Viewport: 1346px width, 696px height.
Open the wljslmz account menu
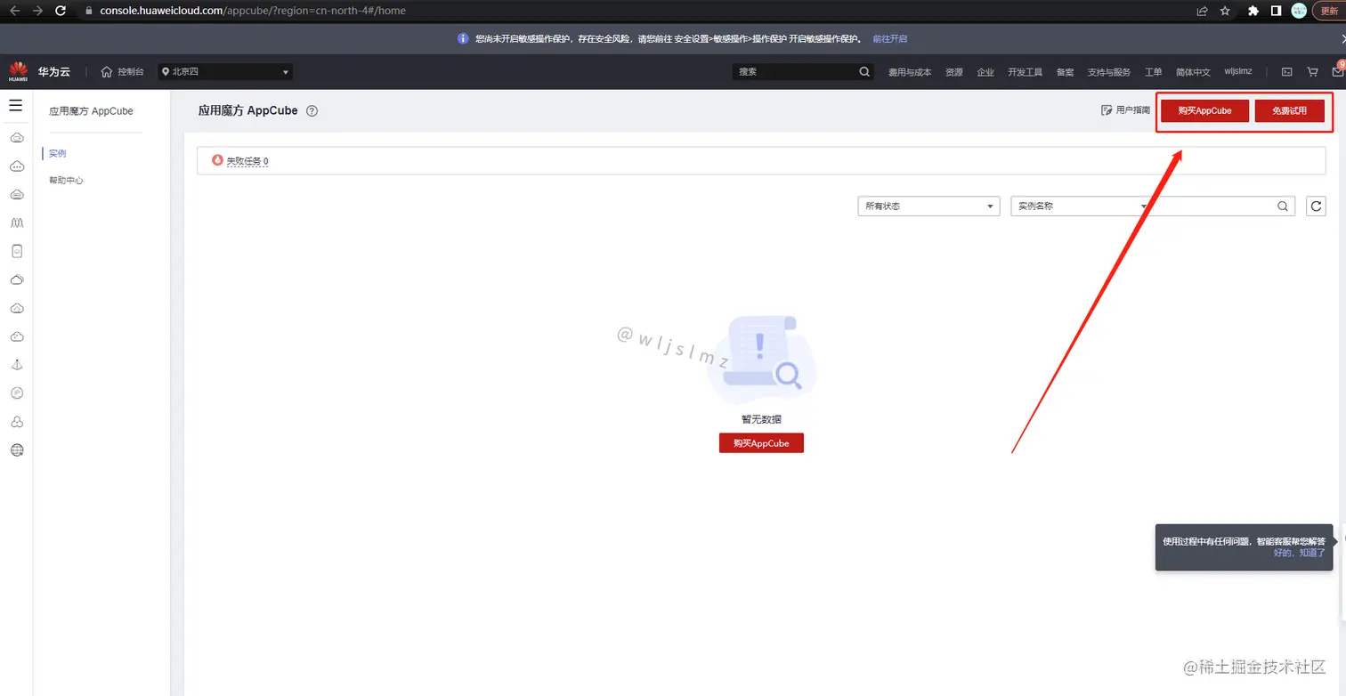click(x=1238, y=71)
